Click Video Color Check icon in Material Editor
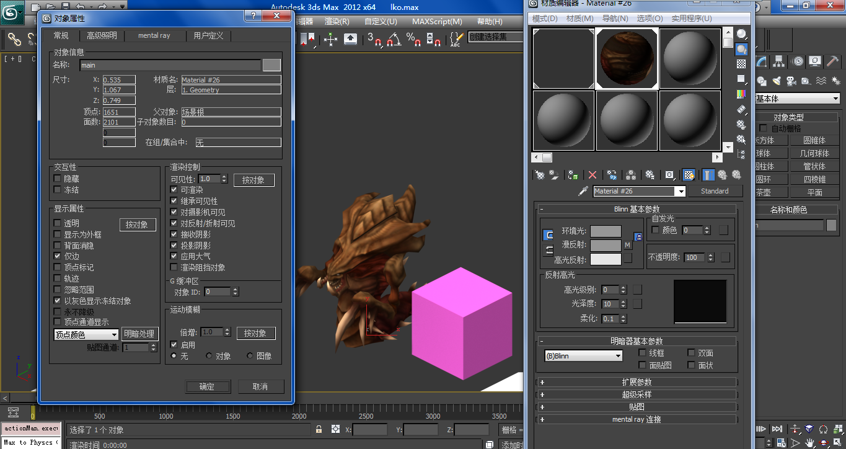The width and height of the screenshot is (846, 449). [x=741, y=94]
